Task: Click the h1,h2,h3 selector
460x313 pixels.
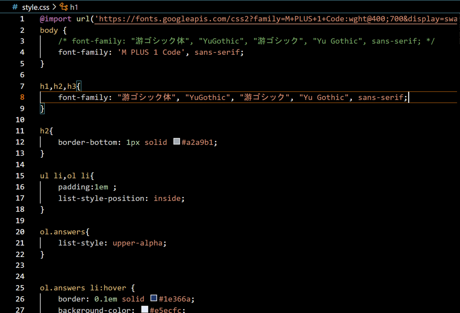Action: [58, 86]
